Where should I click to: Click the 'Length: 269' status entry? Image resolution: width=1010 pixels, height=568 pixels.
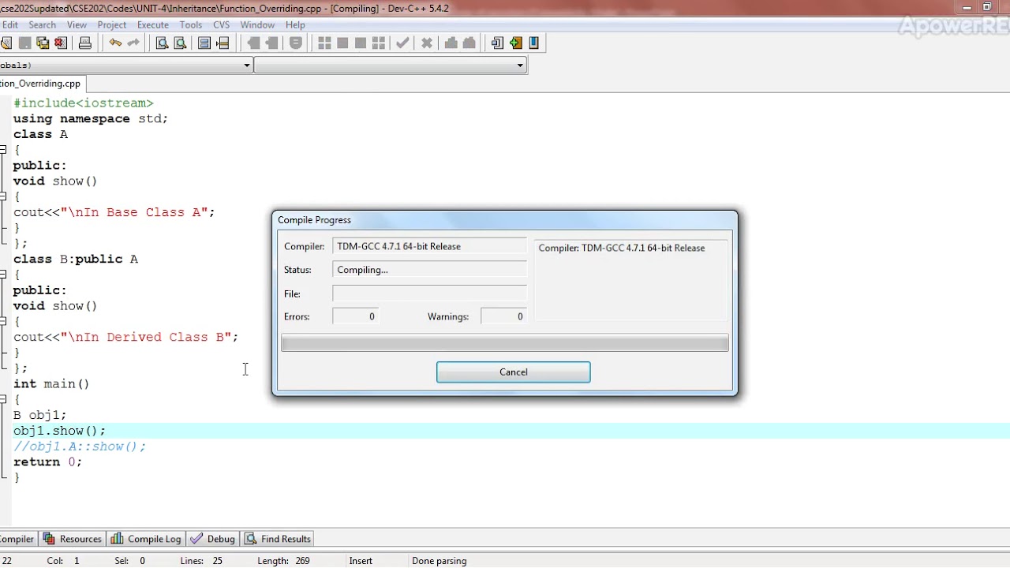coord(283,561)
